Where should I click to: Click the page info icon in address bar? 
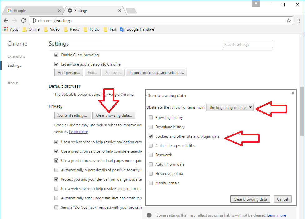coord(33,21)
